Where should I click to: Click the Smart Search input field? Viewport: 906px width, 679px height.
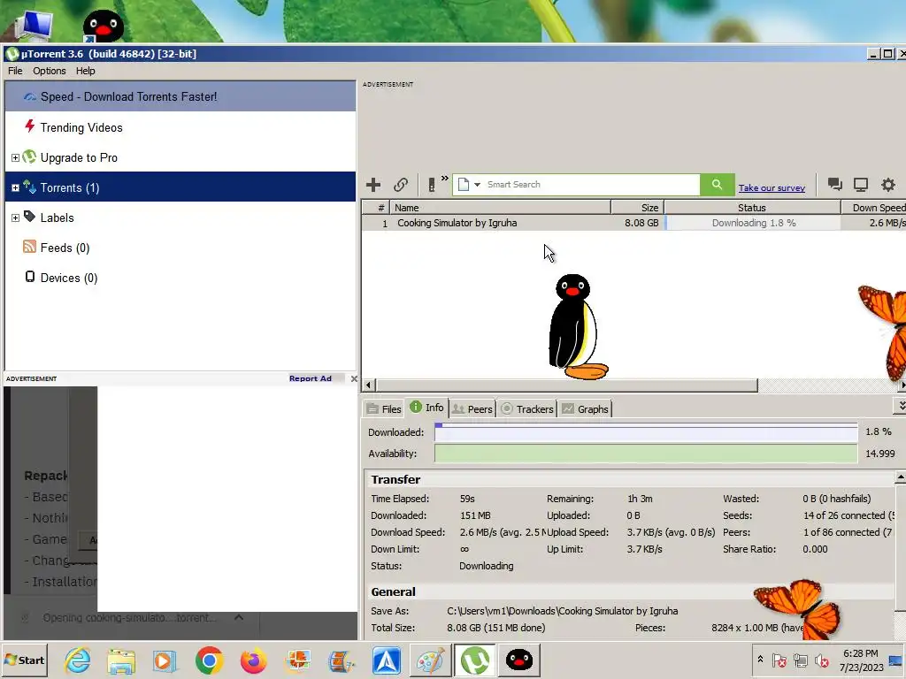(x=592, y=185)
